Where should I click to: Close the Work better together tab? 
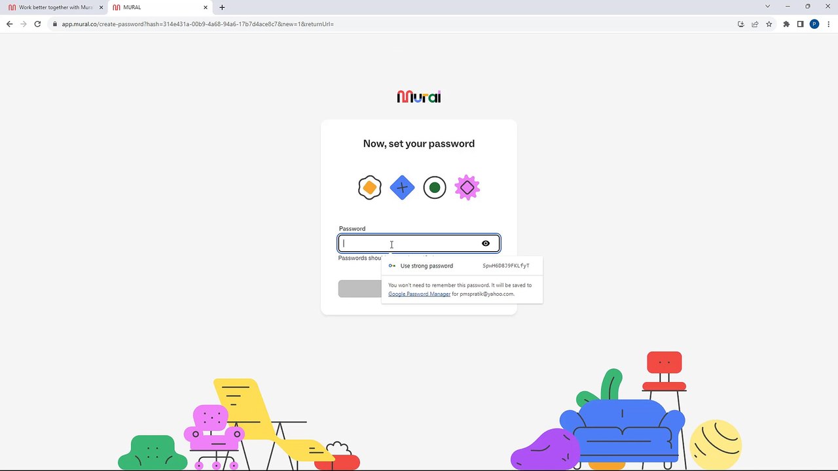pos(101,7)
